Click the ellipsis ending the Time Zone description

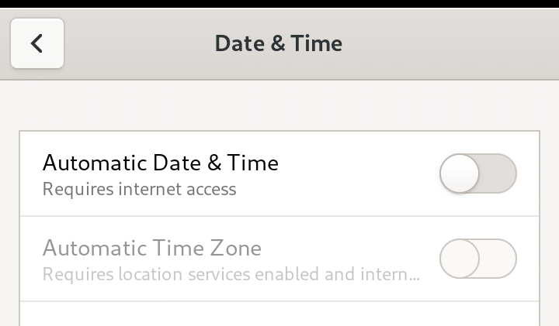[x=416, y=276]
